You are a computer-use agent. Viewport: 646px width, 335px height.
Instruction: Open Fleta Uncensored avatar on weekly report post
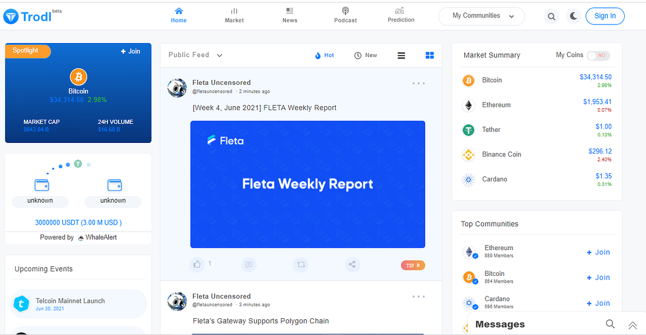pyautogui.click(x=177, y=88)
